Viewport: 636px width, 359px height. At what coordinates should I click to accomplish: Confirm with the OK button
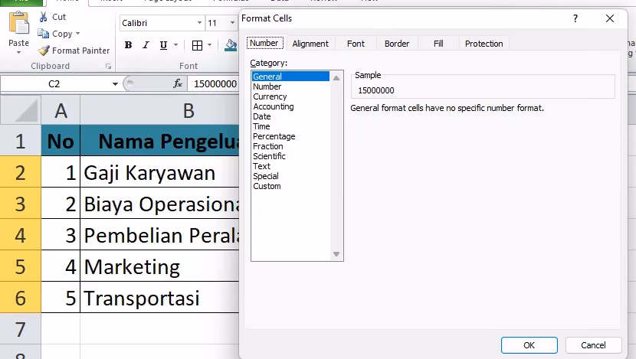point(529,345)
